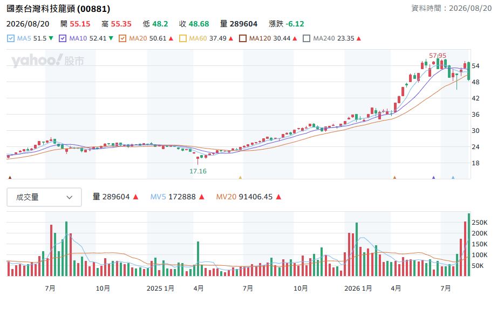Click the orange event marker near 4月 2026

click(x=394, y=177)
